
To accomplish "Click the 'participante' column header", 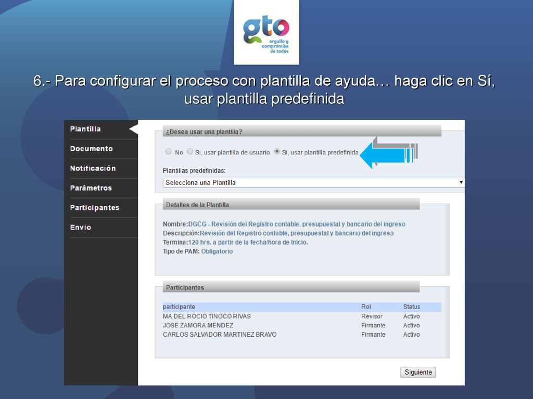I will point(179,307).
